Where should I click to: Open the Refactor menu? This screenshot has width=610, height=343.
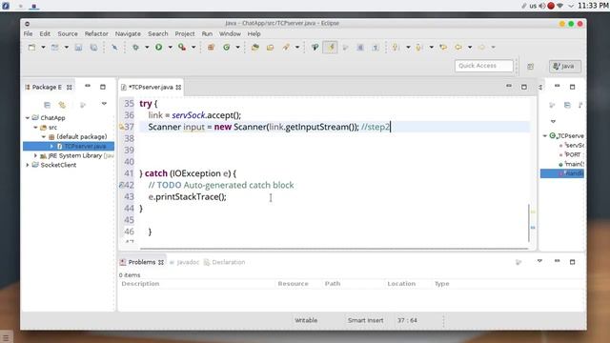click(96, 34)
